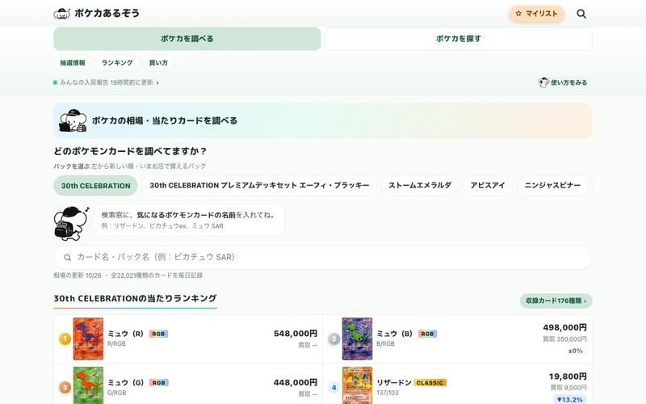
Task: Click the laptop elephant mascot in banner
Action: (73, 120)
